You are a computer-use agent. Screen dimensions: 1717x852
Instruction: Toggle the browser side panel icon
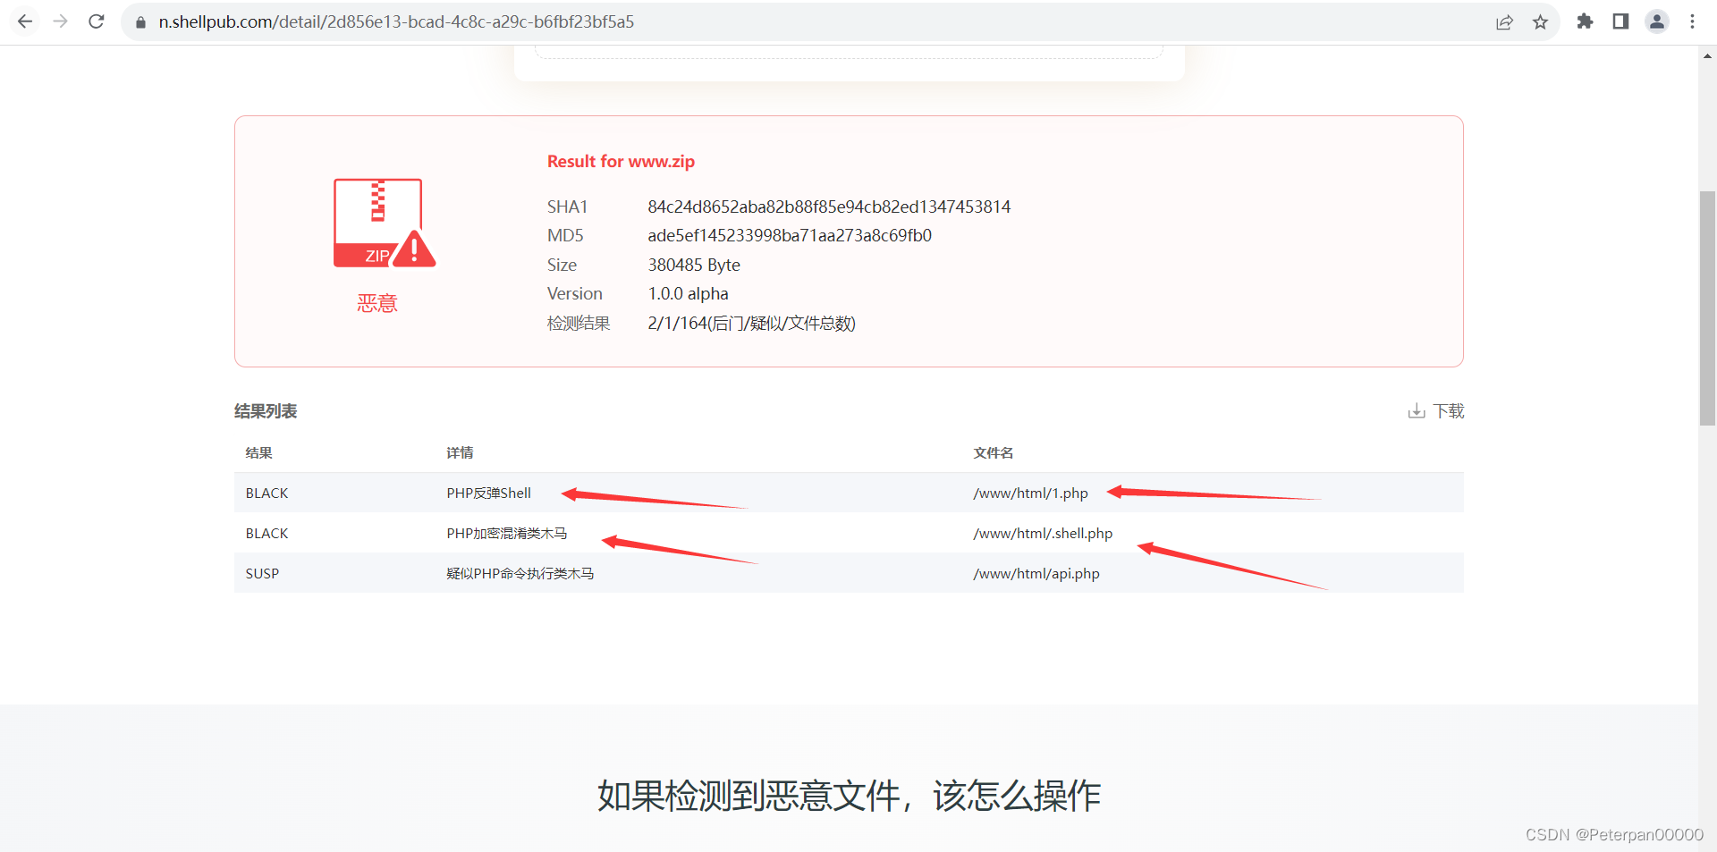click(1620, 21)
